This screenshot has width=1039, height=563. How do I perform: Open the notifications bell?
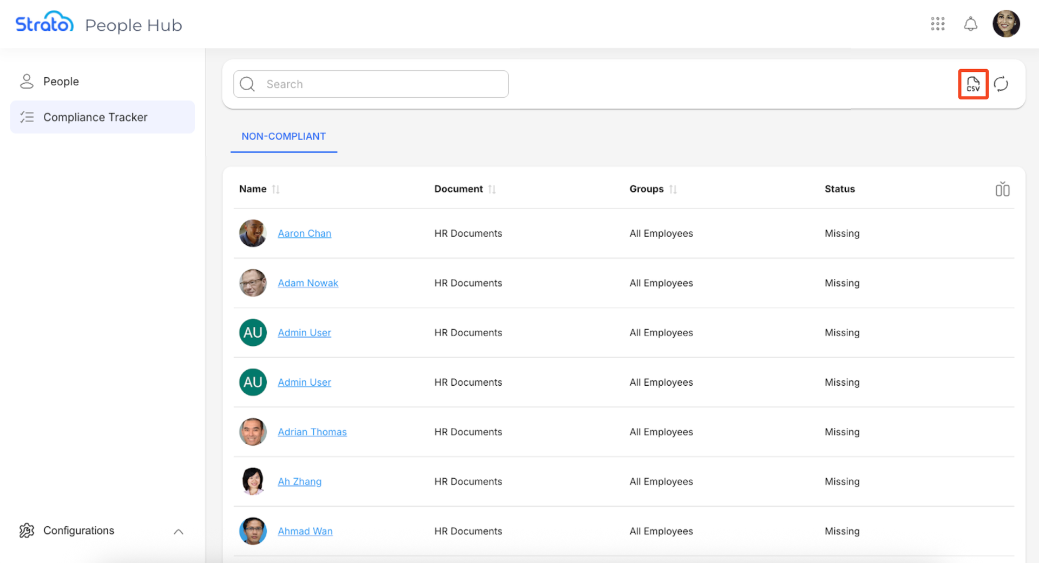coord(970,24)
